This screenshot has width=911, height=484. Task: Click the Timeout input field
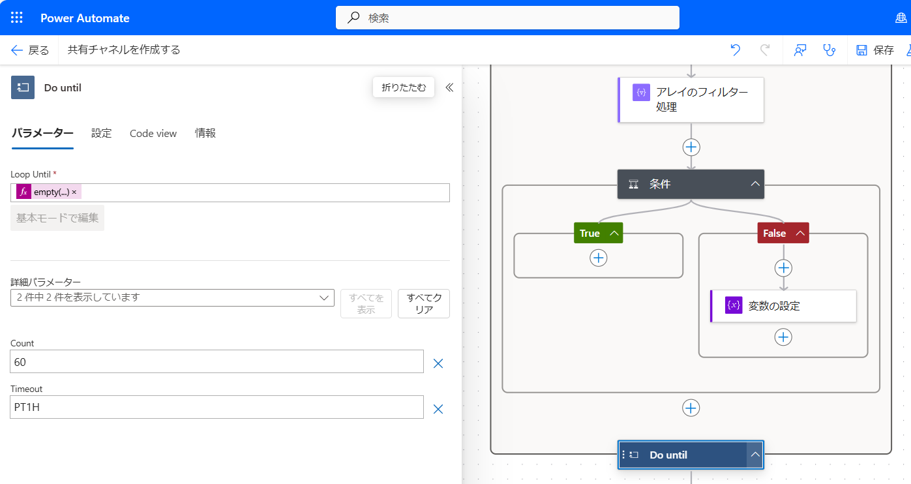(x=217, y=407)
